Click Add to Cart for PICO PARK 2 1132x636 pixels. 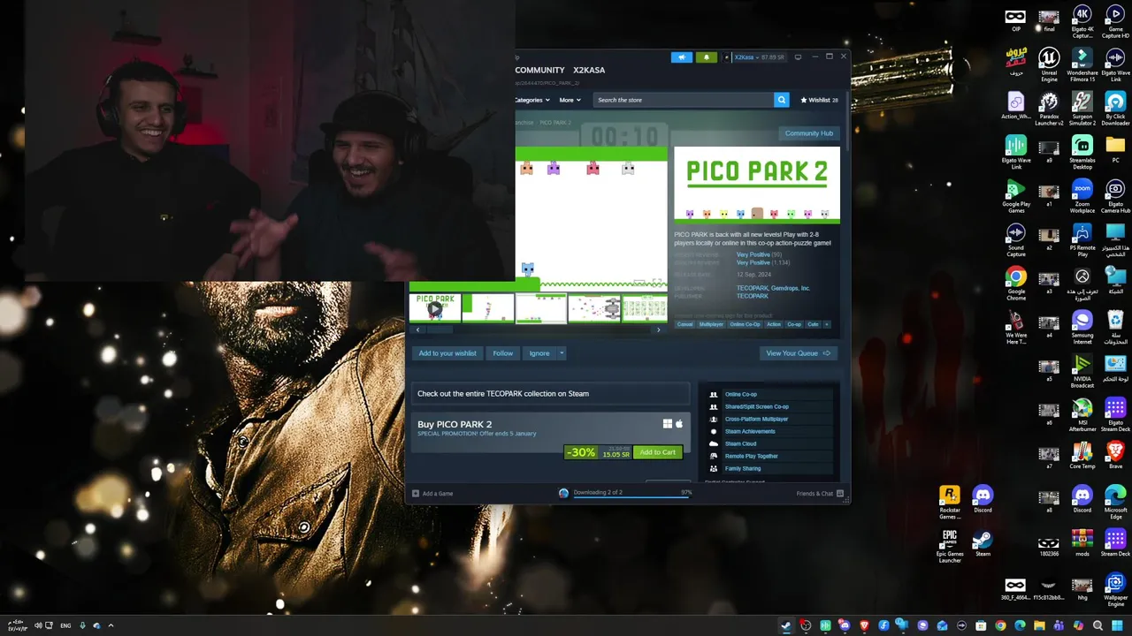click(x=657, y=452)
